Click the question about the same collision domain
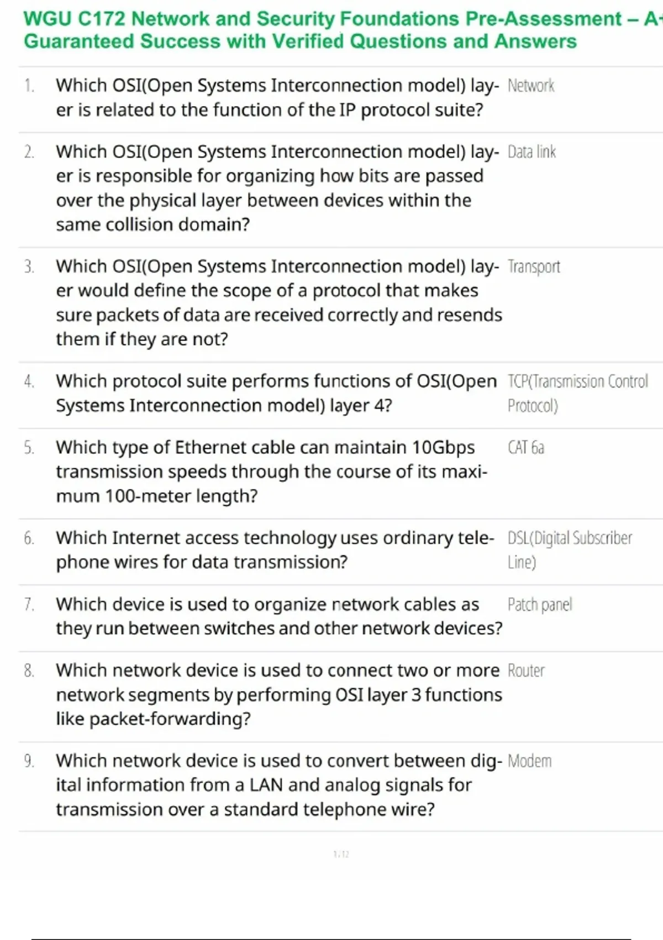The image size is (663, 940). point(271,188)
